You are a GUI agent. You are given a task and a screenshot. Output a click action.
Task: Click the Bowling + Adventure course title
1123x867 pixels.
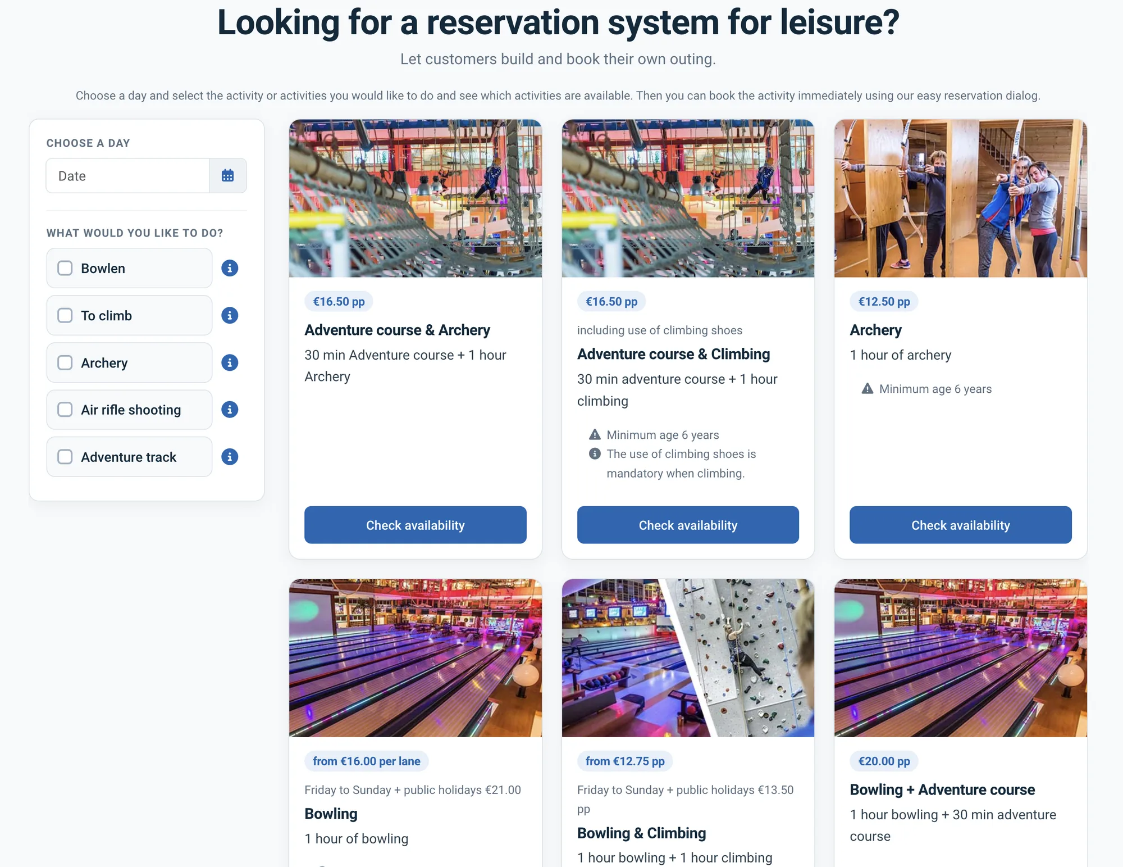coord(942,789)
